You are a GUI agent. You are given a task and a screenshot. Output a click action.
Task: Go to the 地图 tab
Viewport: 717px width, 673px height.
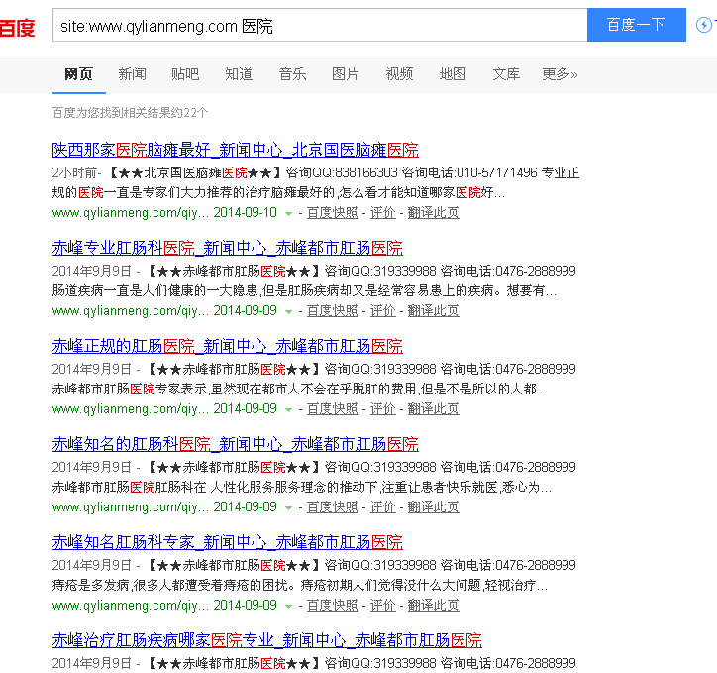click(453, 74)
